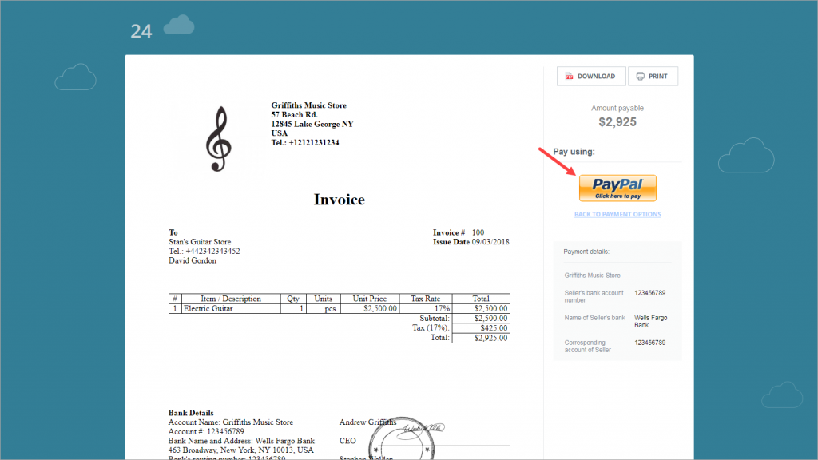Click the Print button
The image size is (818, 460).
(653, 76)
